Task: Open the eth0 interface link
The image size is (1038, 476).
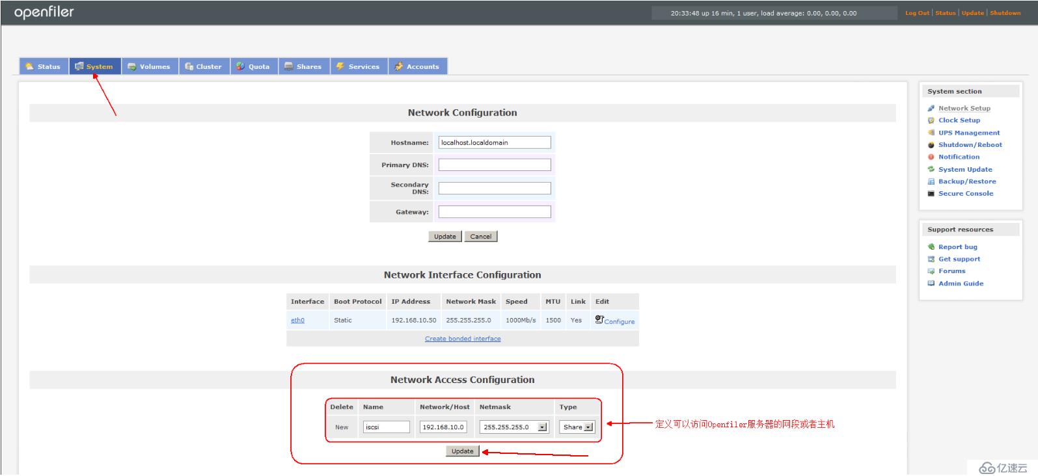Action: point(297,321)
